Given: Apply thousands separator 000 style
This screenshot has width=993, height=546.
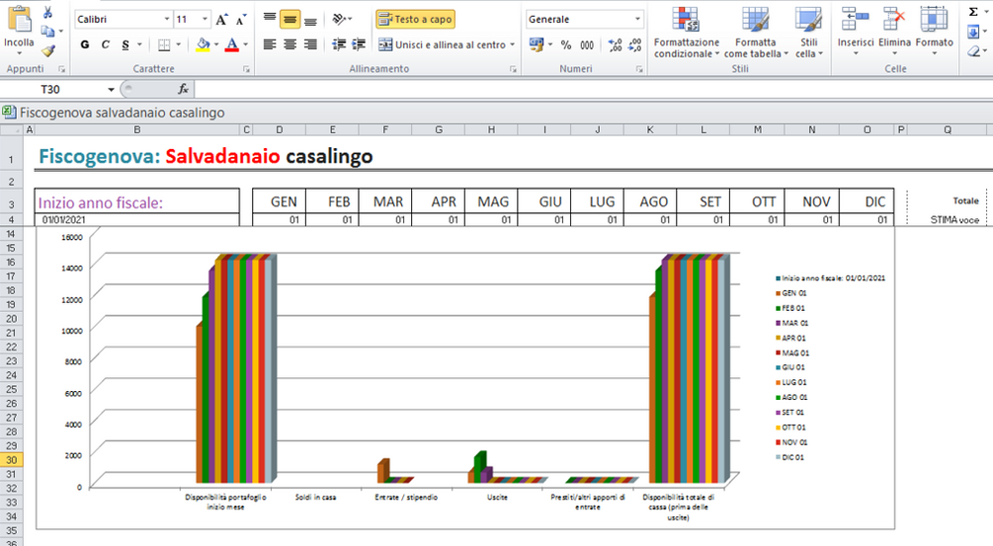Looking at the screenshot, I should point(587,44).
